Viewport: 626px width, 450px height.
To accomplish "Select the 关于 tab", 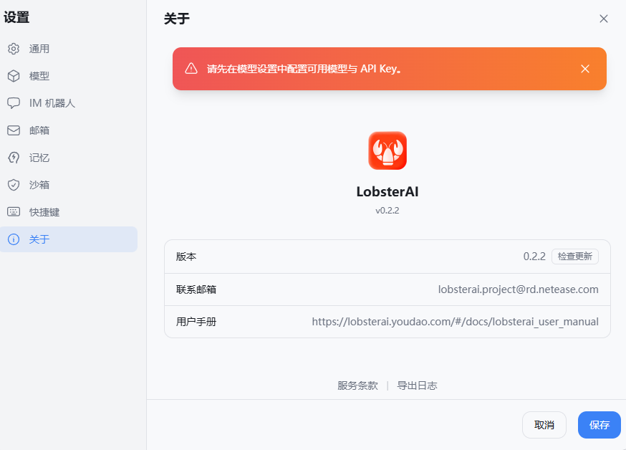I will click(69, 239).
